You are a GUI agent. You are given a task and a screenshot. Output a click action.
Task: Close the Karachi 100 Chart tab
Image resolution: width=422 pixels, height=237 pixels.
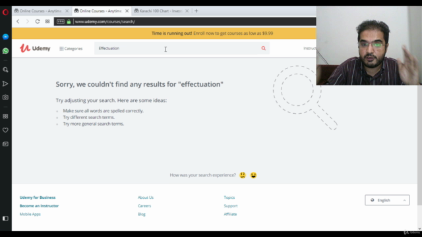187,11
